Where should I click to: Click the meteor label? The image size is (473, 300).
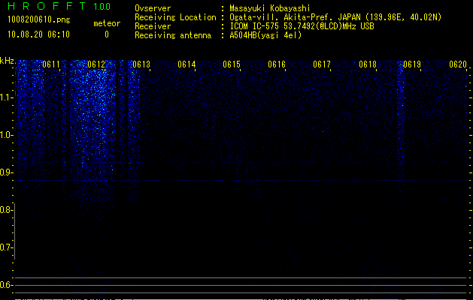pyautogui.click(x=107, y=23)
